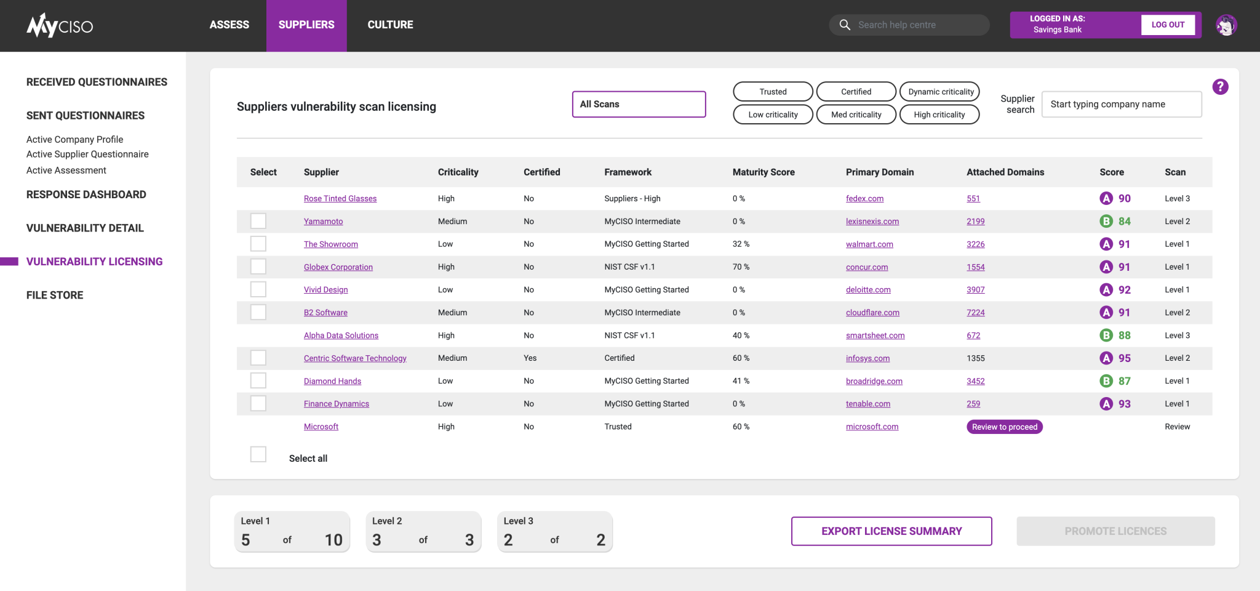Click the Search help centre field

[x=909, y=25]
